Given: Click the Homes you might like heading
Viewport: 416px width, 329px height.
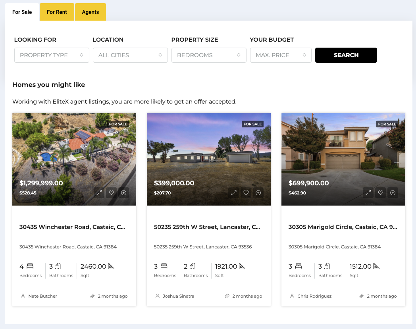Looking at the screenshot, I should tap(48, 85).
